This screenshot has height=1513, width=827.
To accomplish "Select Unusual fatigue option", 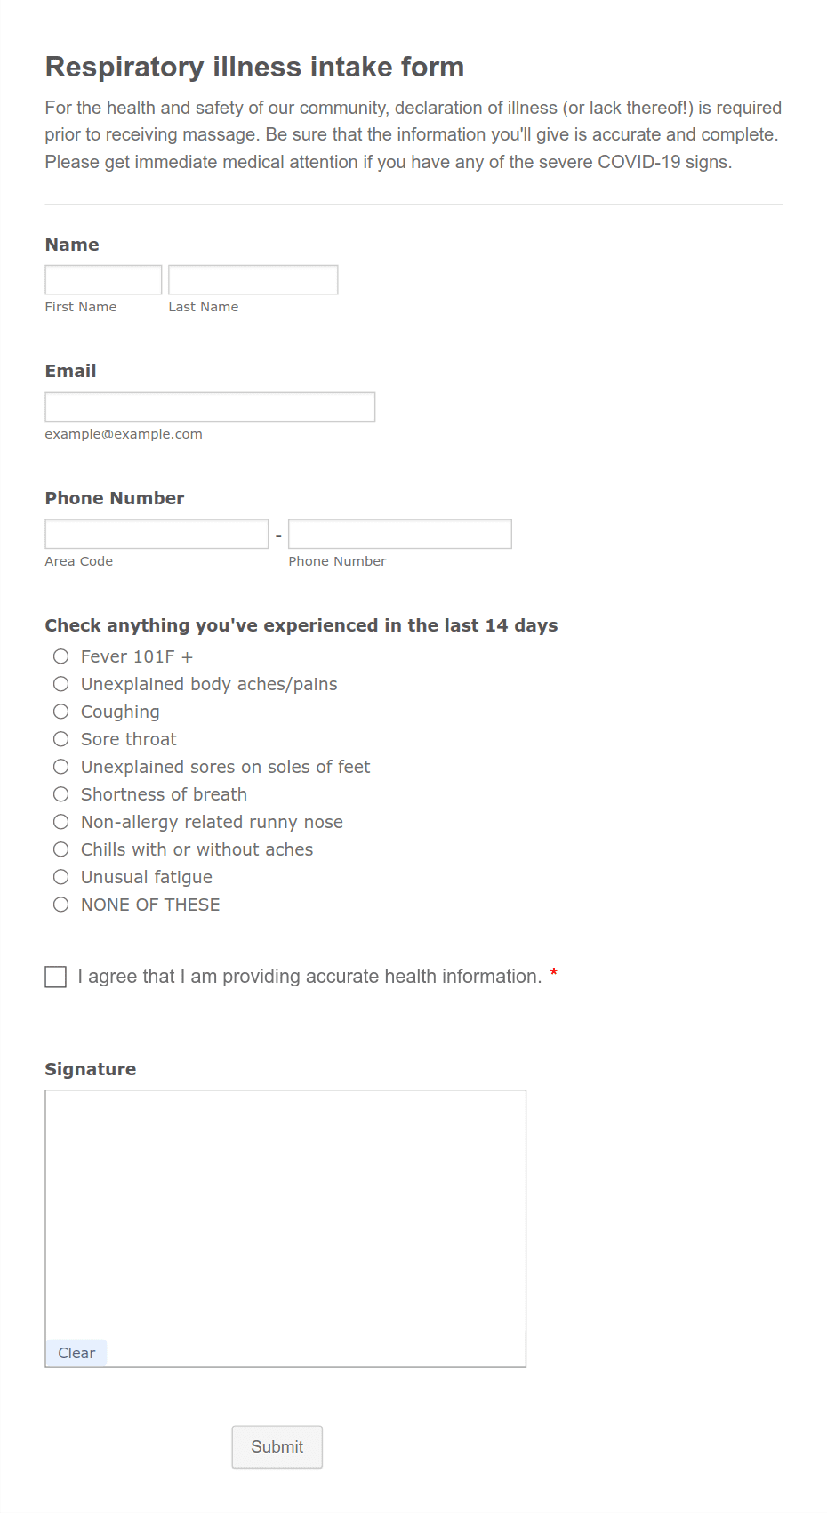I will pyautogui.click(x=60, y=876).
